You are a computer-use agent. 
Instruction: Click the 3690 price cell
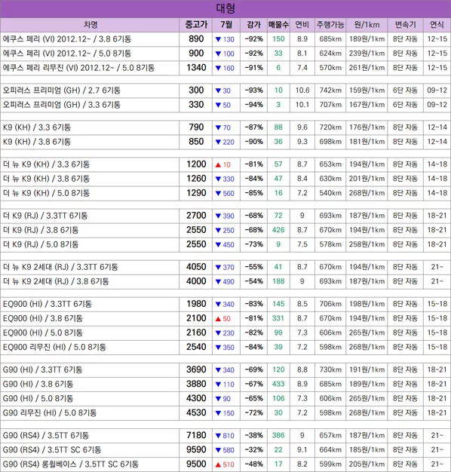coord(196,369)
